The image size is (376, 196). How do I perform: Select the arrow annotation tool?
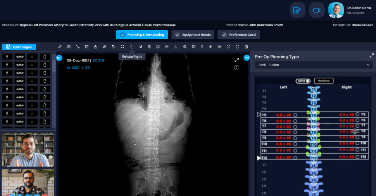pyautogui.click(x=78, y=47)
